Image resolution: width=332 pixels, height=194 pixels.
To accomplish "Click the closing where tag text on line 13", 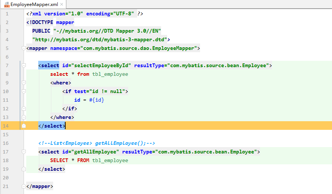I will click(x=62, y=117).
